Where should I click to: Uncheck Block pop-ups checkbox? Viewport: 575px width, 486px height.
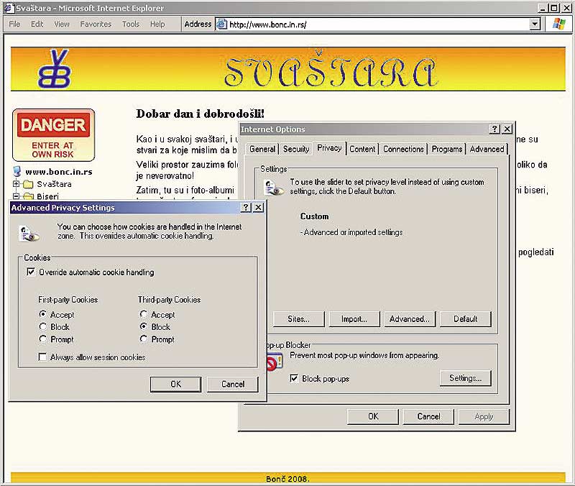tap(294, 378)
